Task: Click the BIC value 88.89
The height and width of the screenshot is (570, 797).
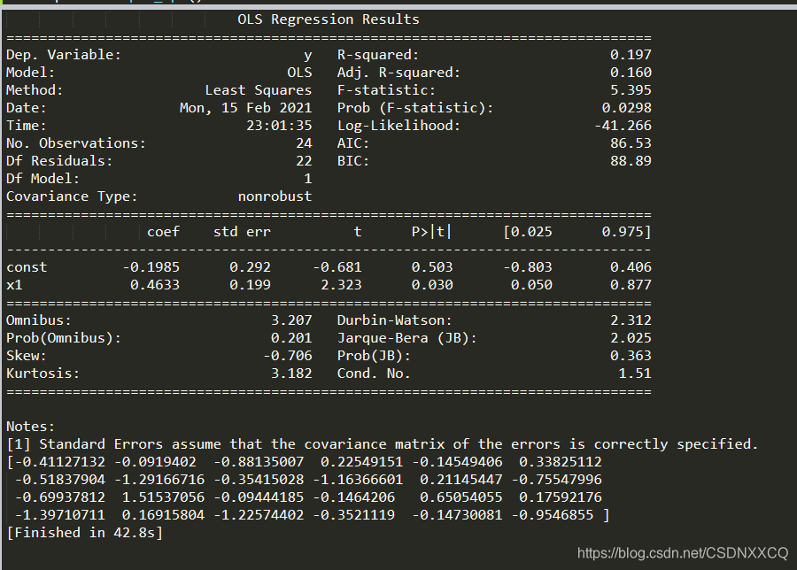Action: pyautogui.click(x=631, y=161)
